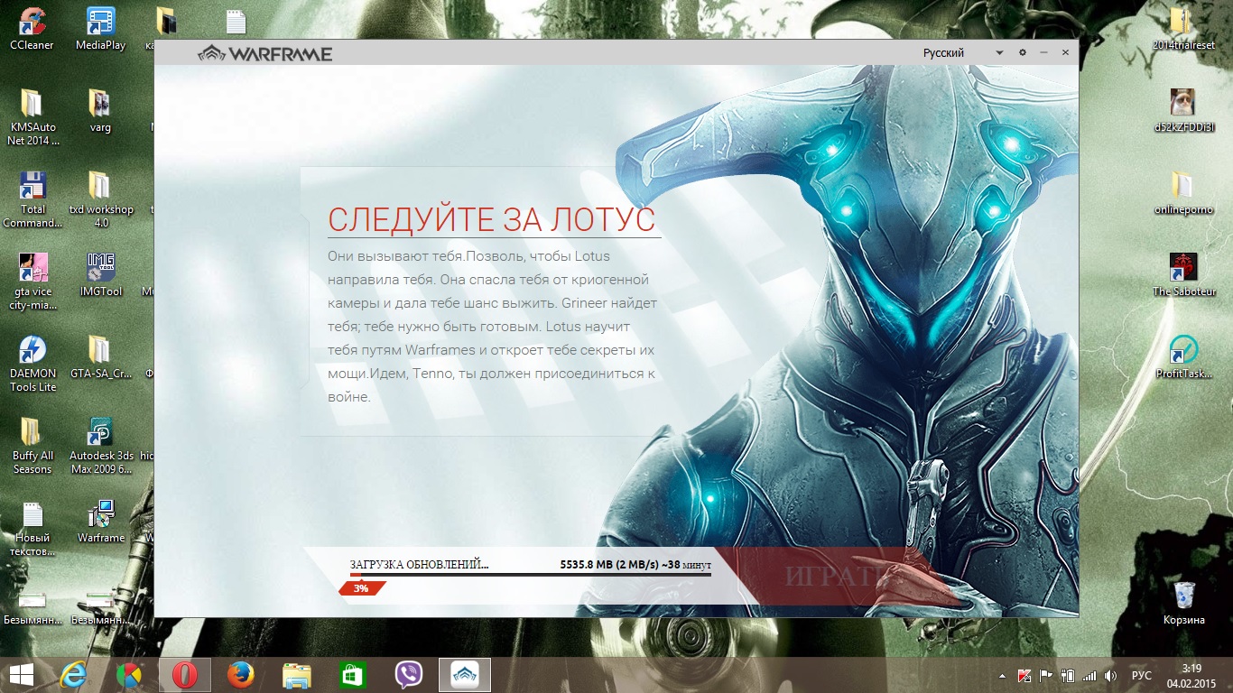Open the Buffy All Seasons folder
This screenshot has width=1233, height=693.
[32, 447]
